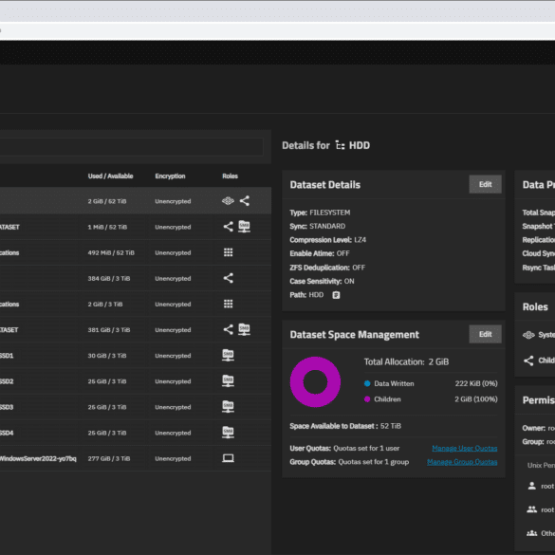This screenshot has width=555, height=555.
Task: Click SMB icon in the 381 GiB row
Action: (x=244, y=329)
